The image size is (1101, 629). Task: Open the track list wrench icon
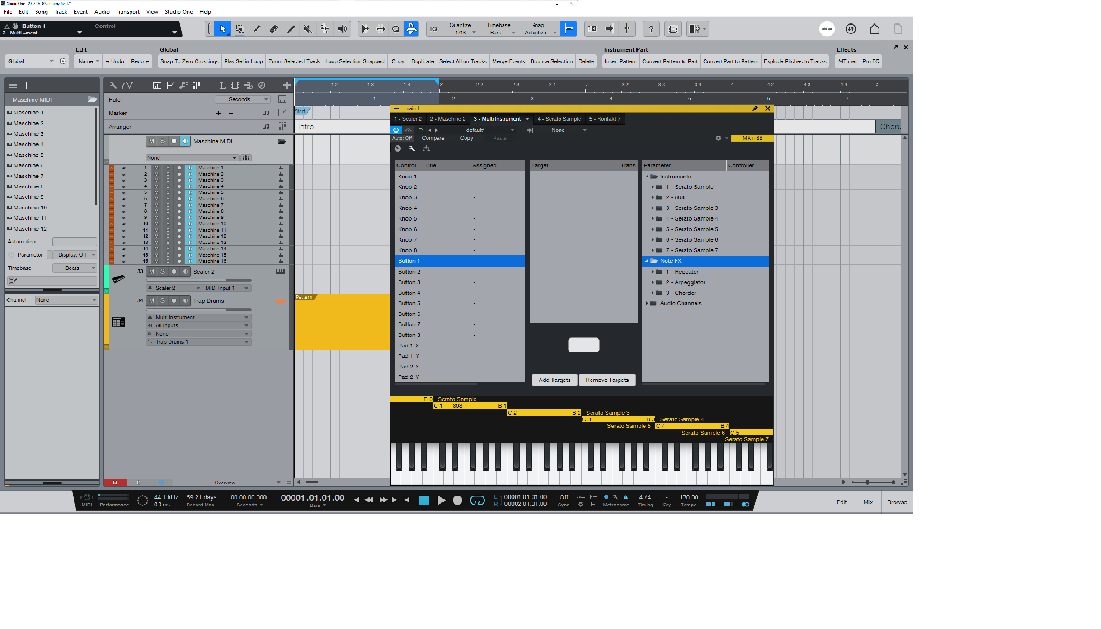(113, 86)
